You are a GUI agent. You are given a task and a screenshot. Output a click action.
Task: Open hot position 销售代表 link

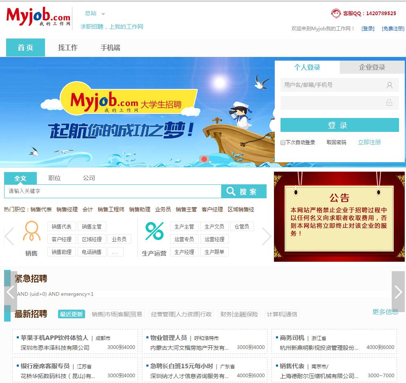[41, 209]
